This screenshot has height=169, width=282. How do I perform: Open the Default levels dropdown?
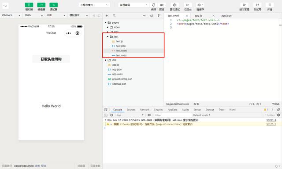202,115
